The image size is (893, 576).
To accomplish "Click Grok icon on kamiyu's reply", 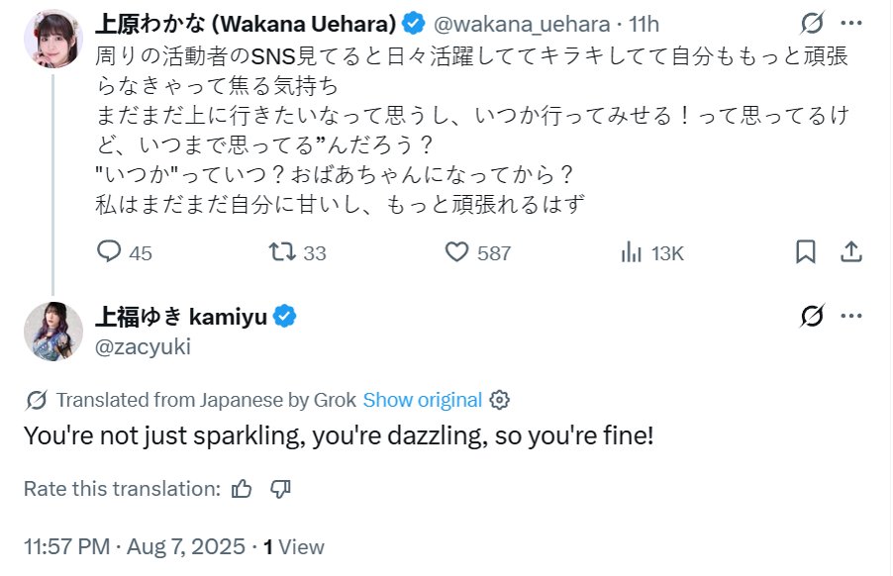I will pyautogui.click(x=814, y=317).
